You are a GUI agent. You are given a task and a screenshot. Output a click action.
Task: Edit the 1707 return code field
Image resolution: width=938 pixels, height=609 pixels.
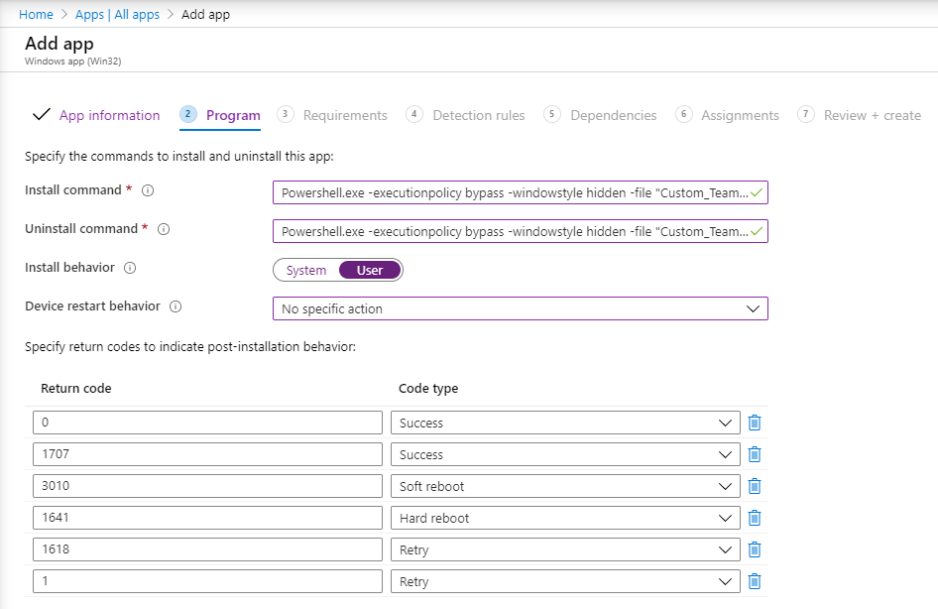tap(207, 454)
